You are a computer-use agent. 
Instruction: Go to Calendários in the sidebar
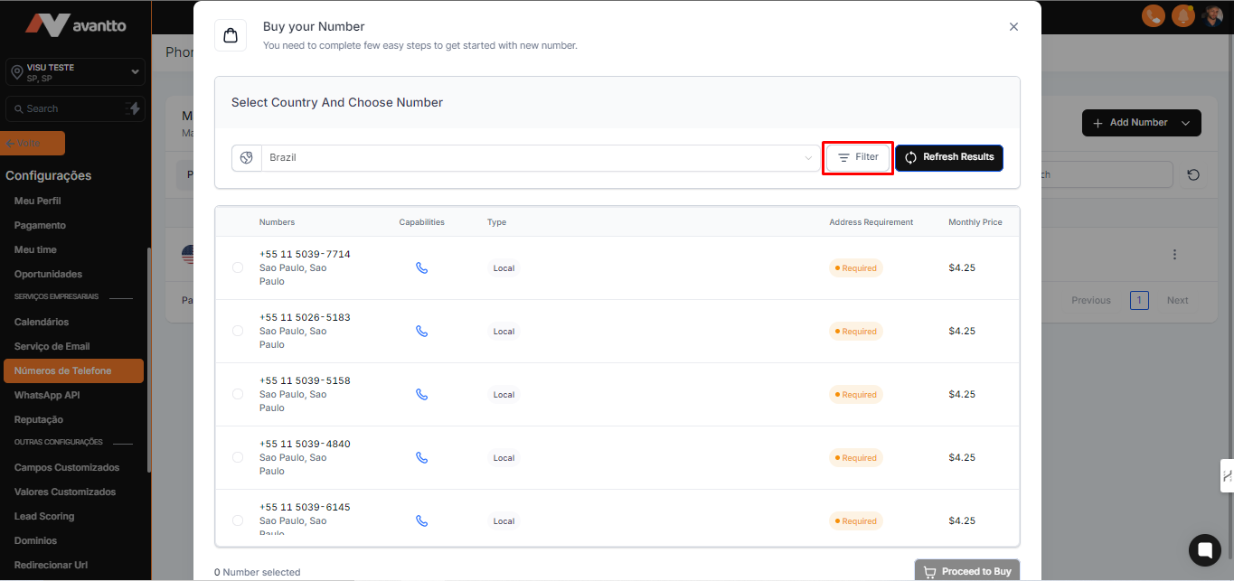(x=42, y=323)
